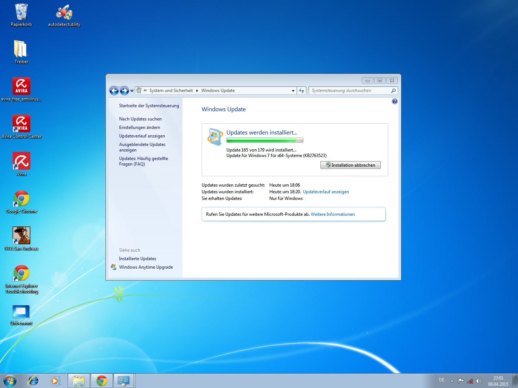Screen dimensions: 518x388
Task: Click Weitere Informationen link
Action: coord(333,214)
